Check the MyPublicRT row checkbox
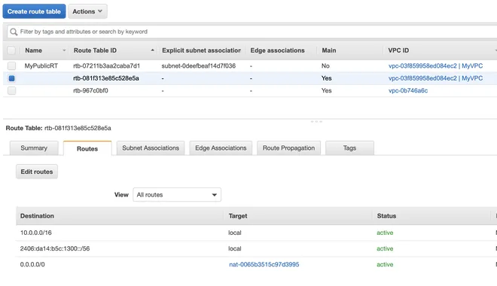Image resolution: width=497 pixels, height=286 pixels. click(x=12, y=66)
